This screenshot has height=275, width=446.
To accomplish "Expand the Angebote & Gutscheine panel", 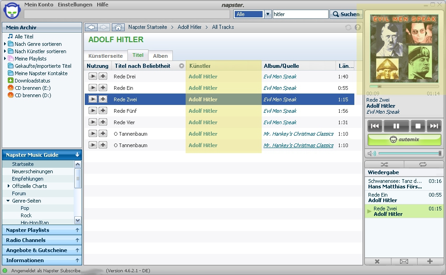I will tap(77, 250).
